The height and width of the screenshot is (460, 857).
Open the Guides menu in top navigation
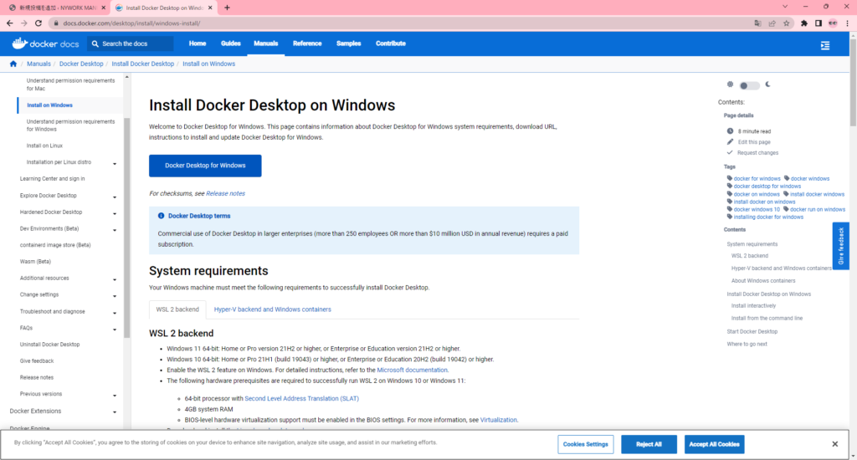(230, 43)
